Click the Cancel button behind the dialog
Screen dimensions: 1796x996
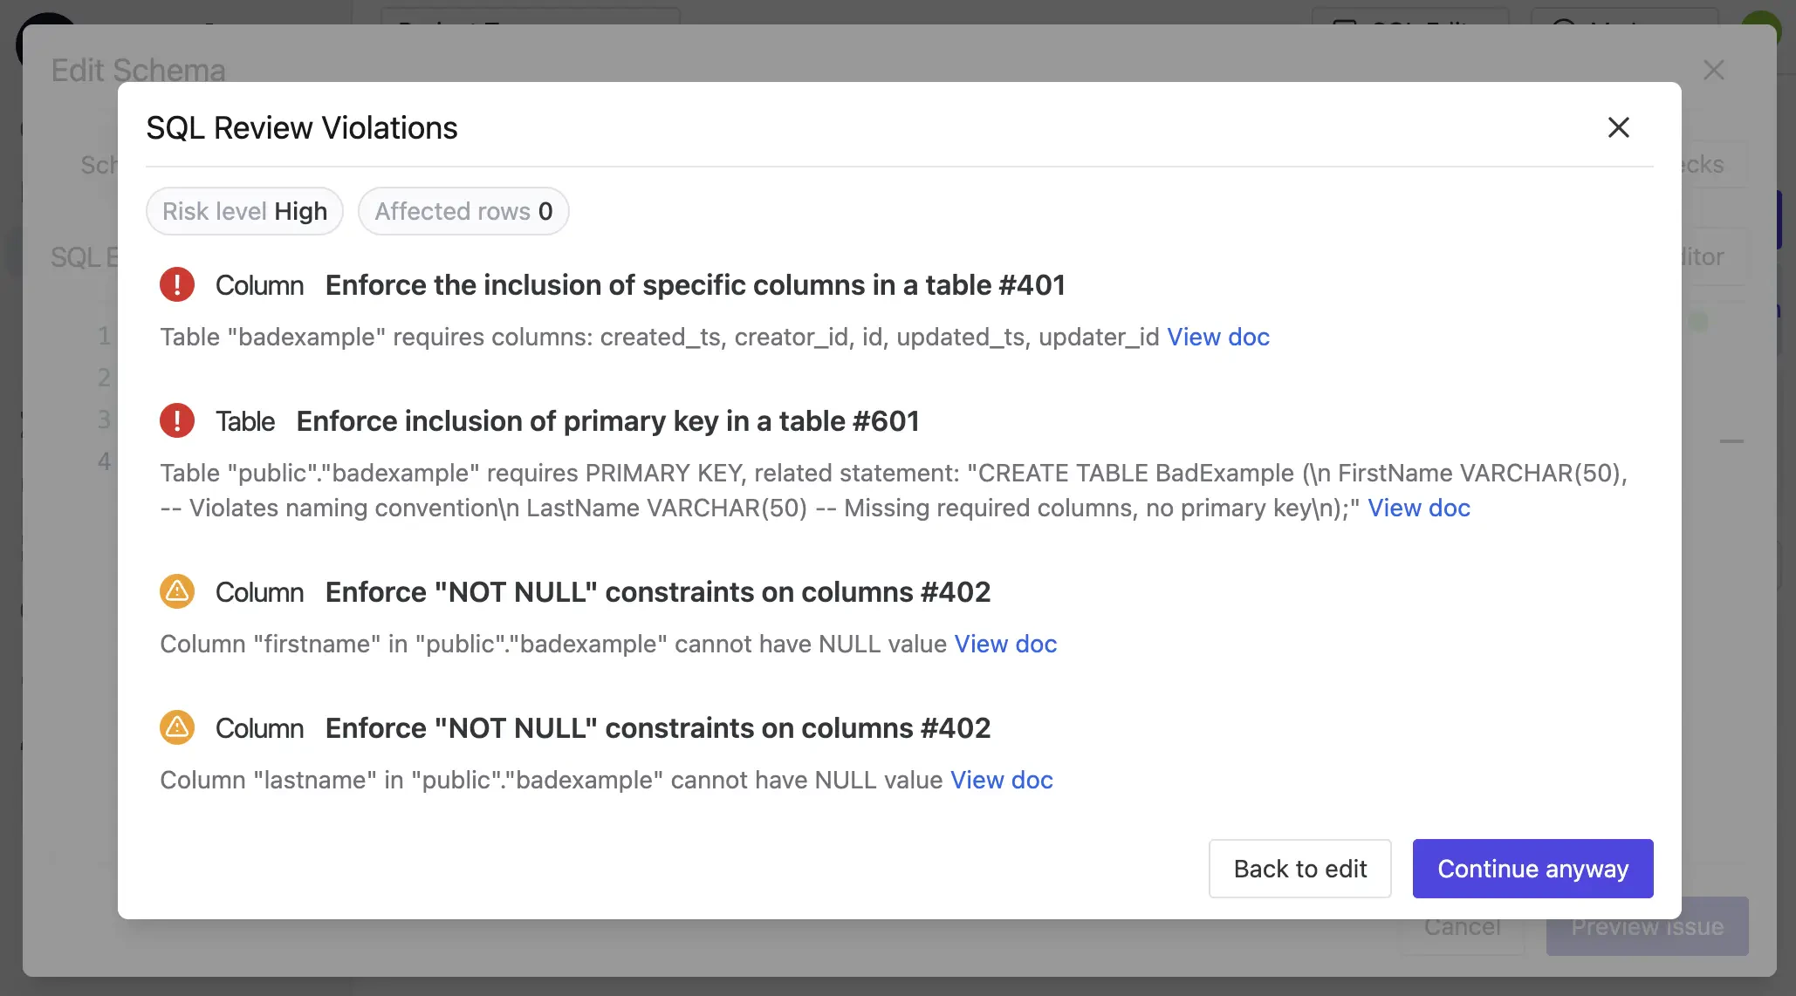tap(1463, 926)
